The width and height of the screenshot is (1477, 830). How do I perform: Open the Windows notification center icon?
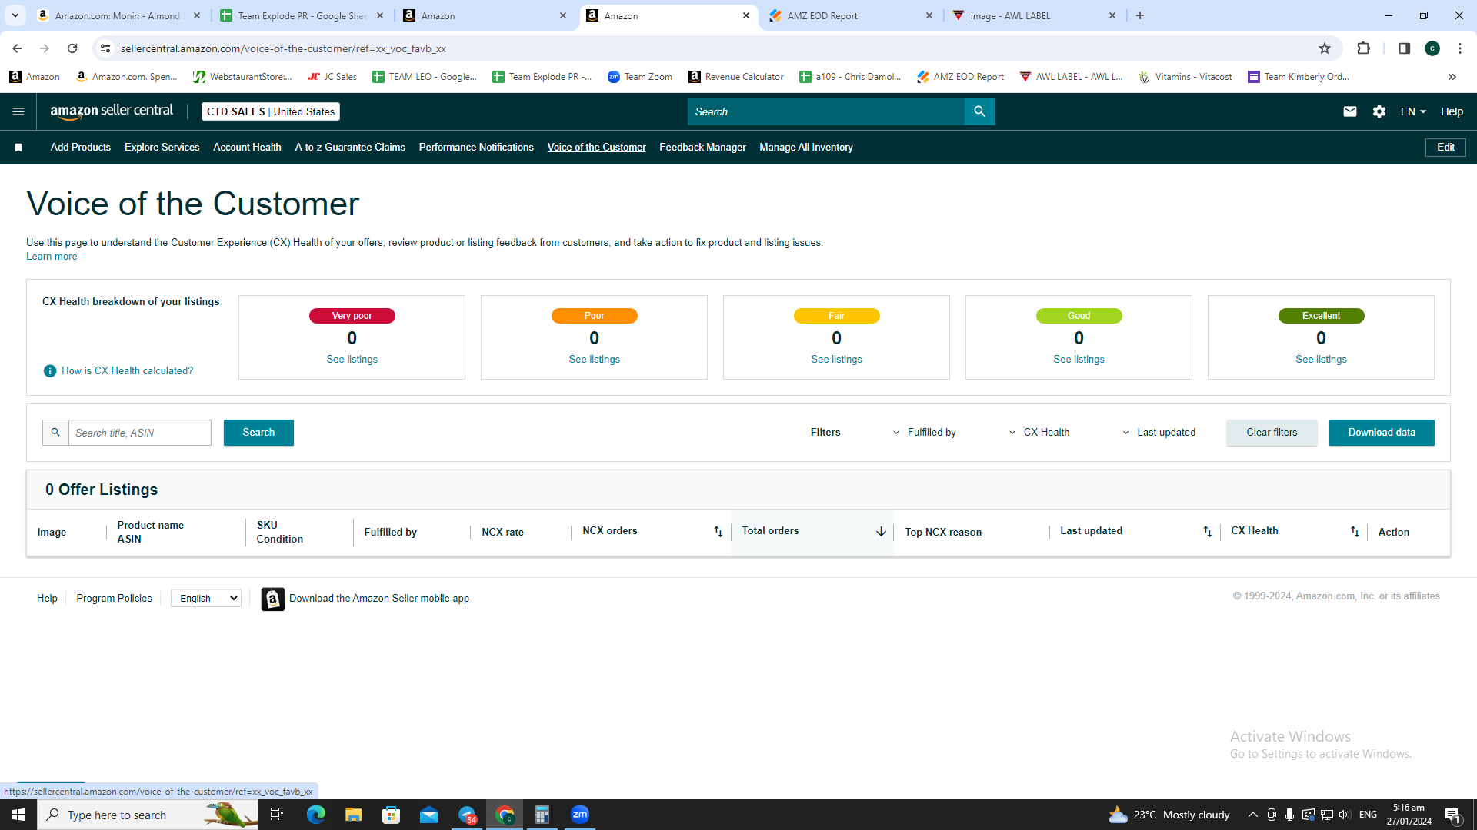1452,815
